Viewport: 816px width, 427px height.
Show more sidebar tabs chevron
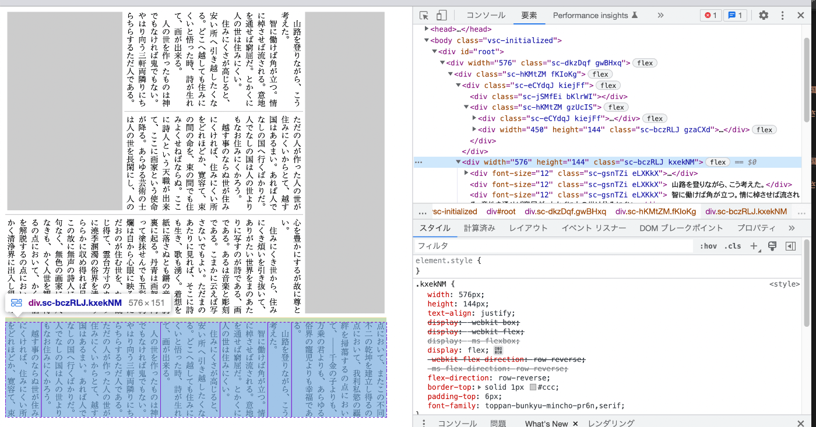[x=792, y=228]
